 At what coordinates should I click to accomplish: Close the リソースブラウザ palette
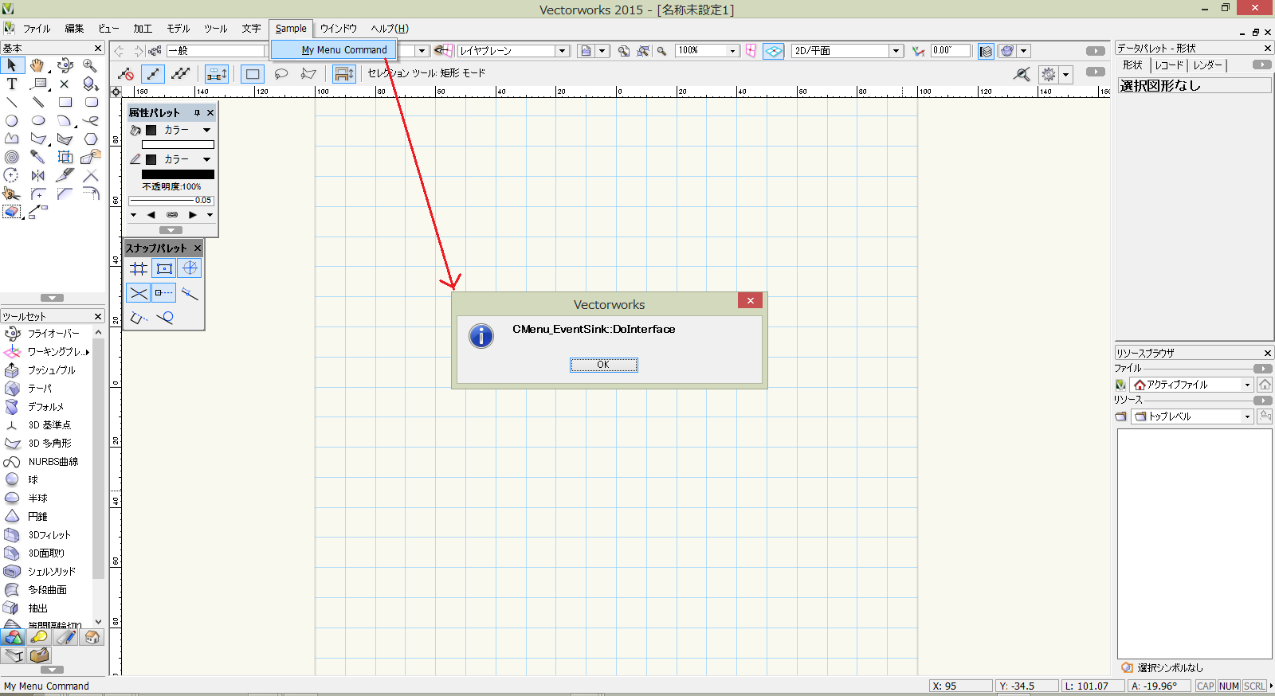click(x=1268, y=353)
